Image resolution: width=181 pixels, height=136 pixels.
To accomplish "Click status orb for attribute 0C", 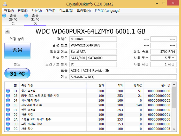I will pyautogui.click(x=8, y=129).
